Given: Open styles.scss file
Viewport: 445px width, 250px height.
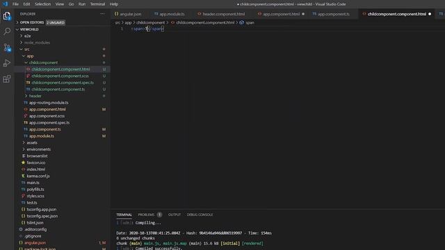Looking at the screenshot, I should 35,196.
